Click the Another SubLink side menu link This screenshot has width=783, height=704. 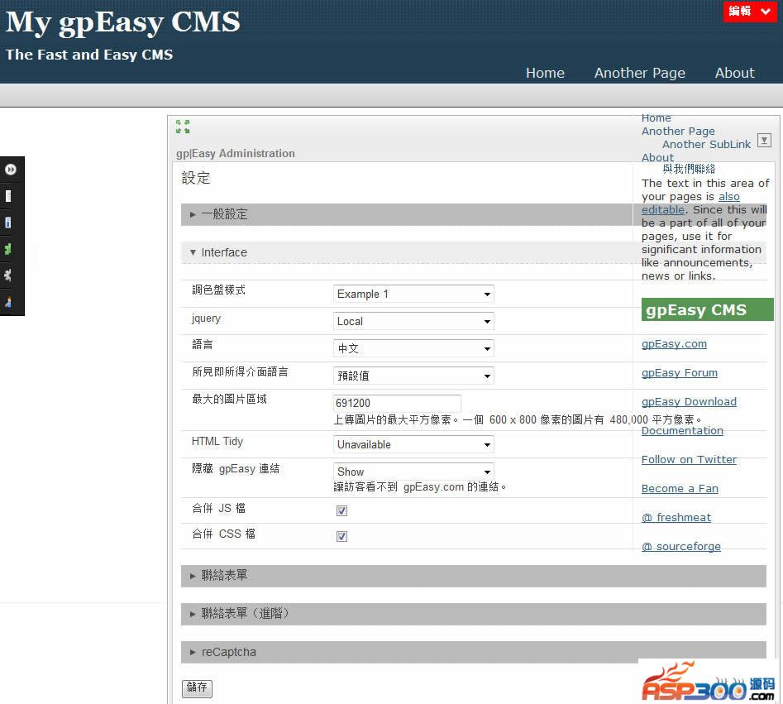pos(706,145)
